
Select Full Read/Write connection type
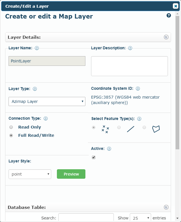coord(11,135)
